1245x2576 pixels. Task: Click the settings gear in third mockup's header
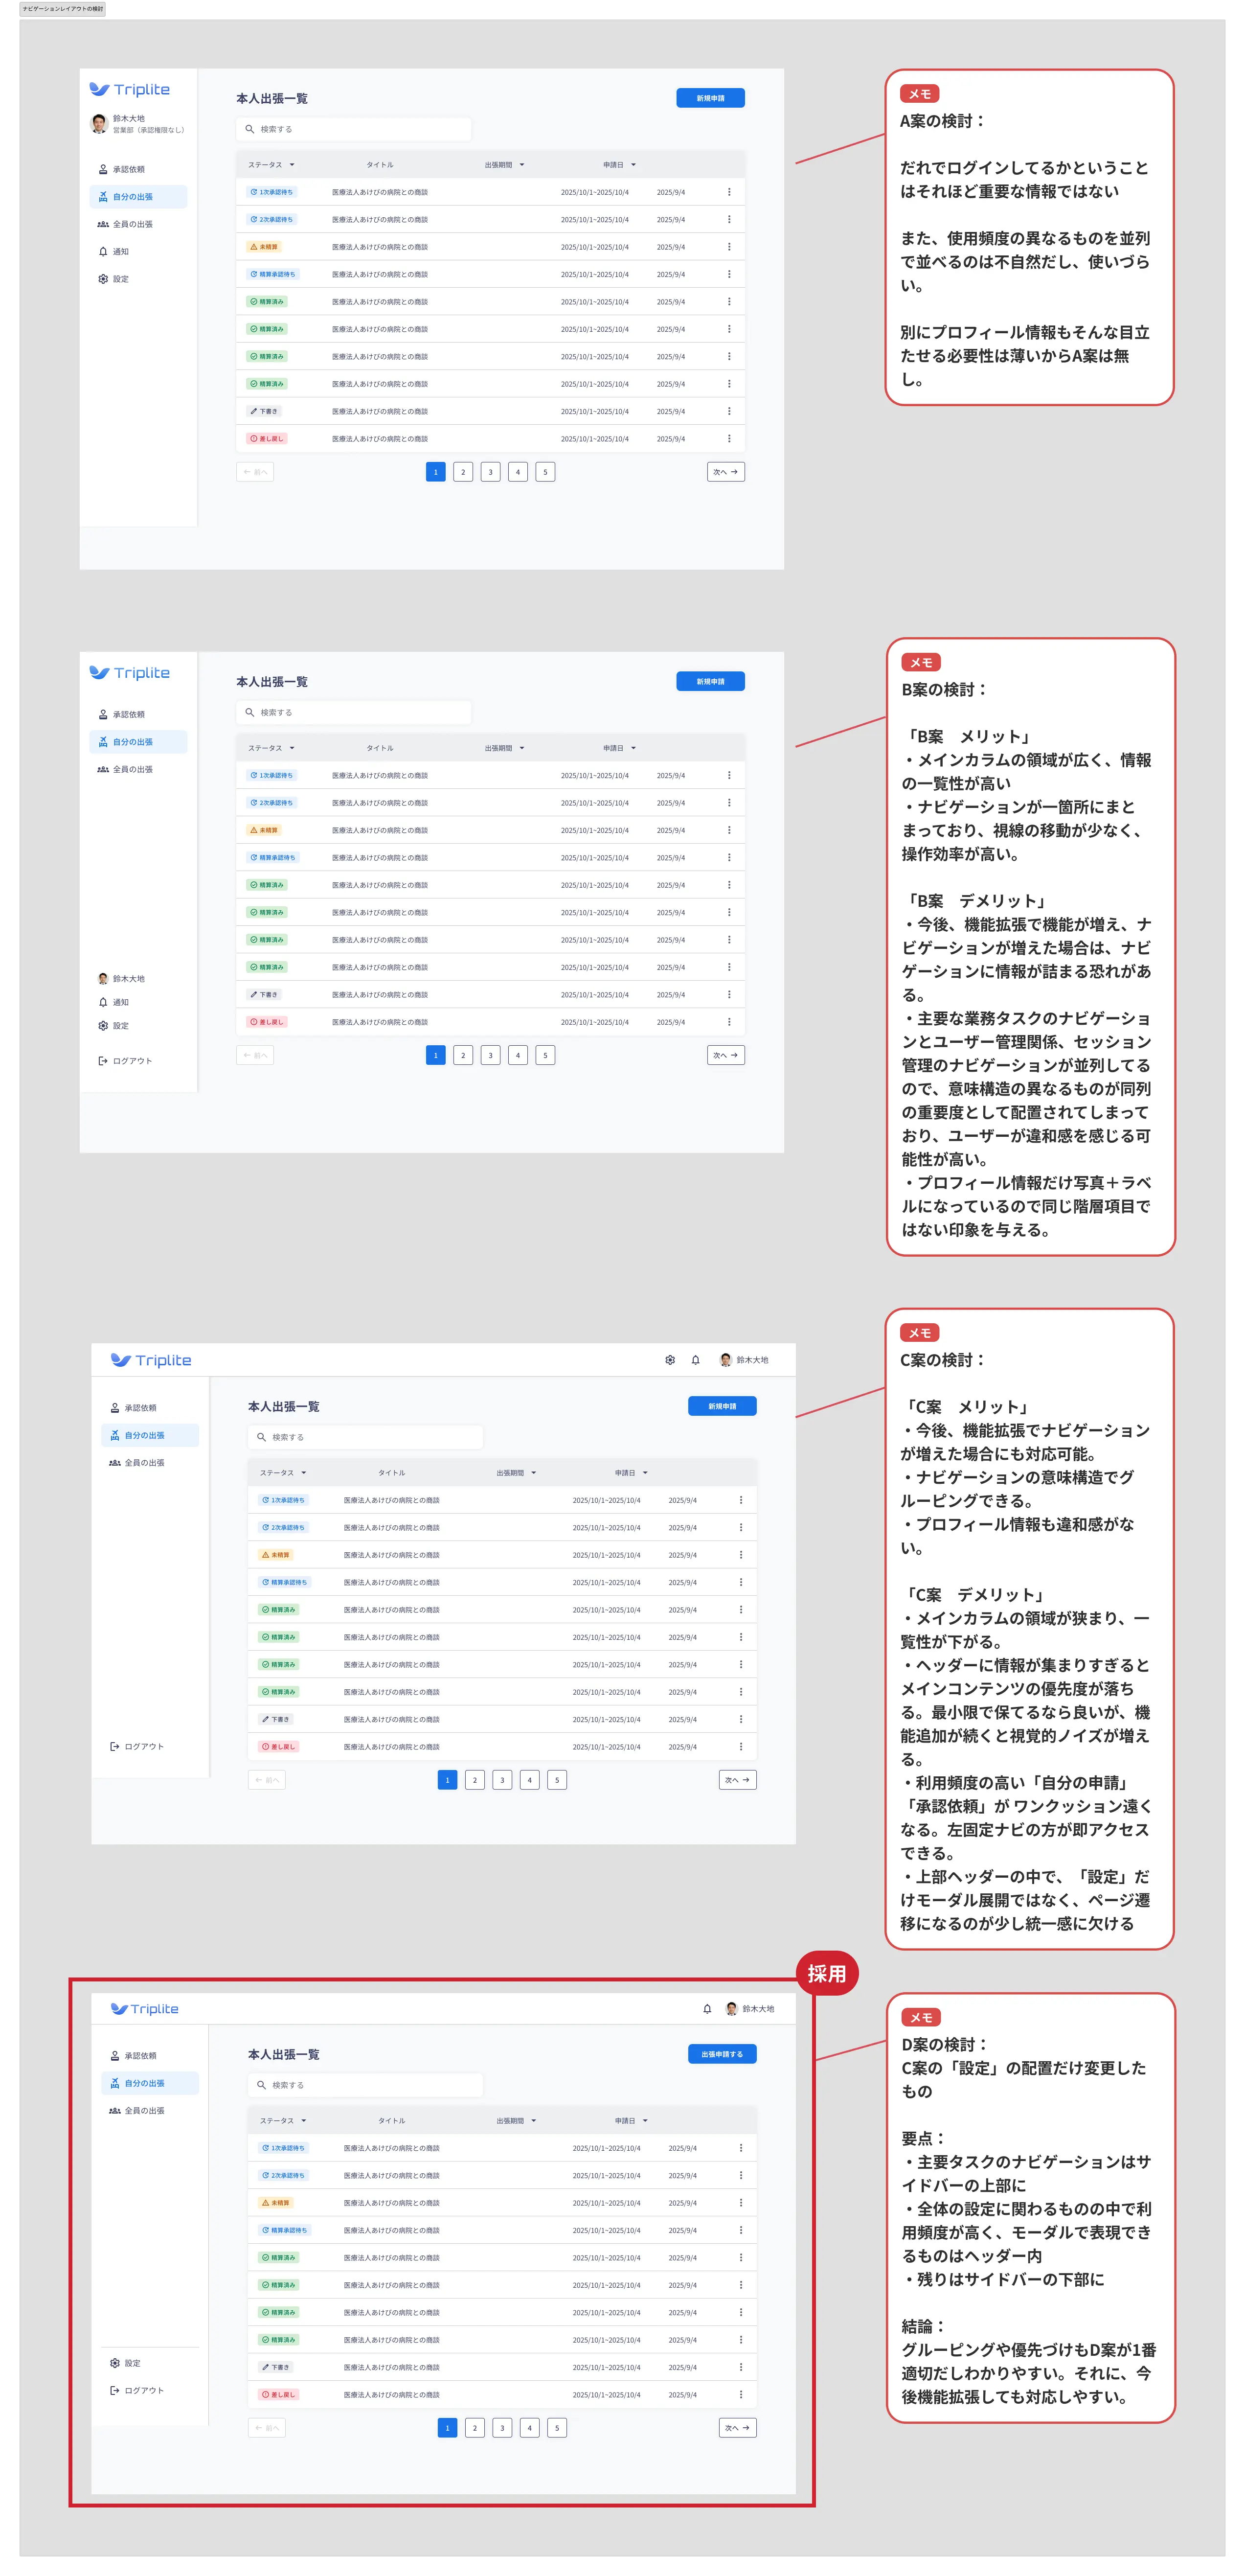coord(670,1360)
